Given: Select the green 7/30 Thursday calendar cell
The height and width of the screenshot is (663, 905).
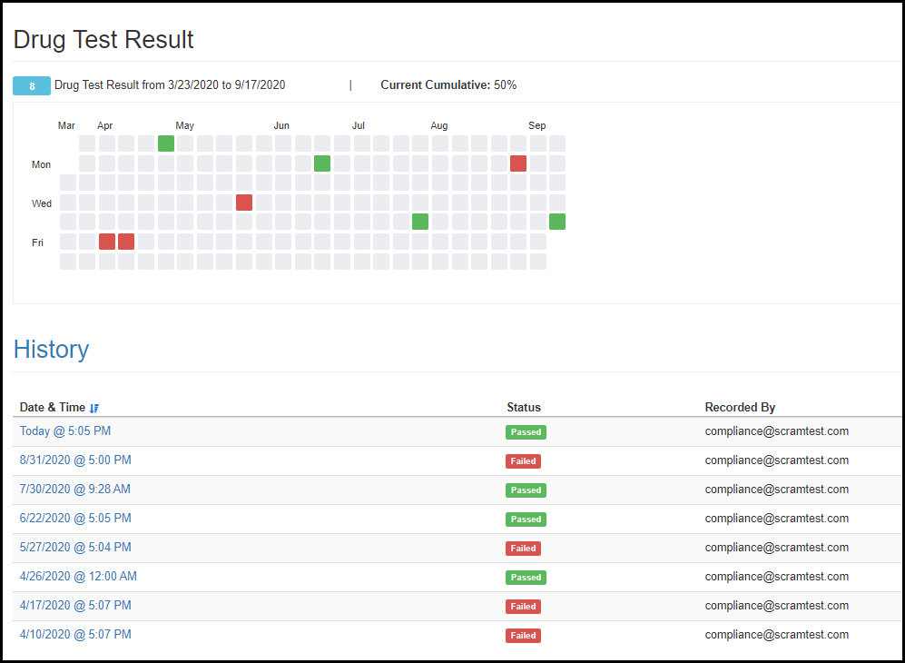Looking at the screenshot, I should [x=420, y=222].
